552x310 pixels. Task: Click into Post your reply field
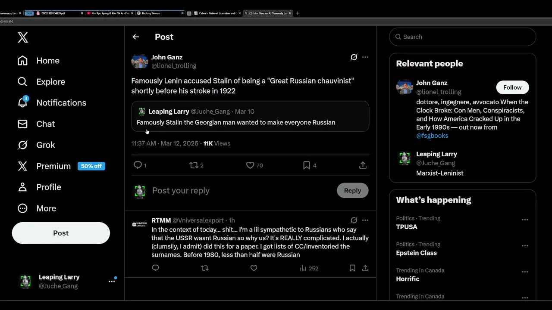(x=241, y=191)
